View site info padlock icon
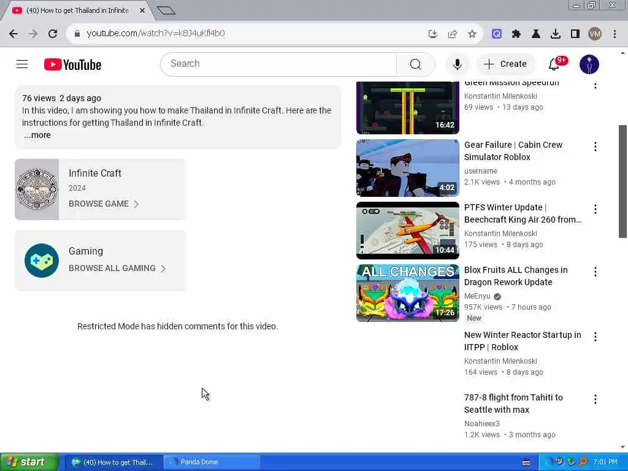 (77, 34)
